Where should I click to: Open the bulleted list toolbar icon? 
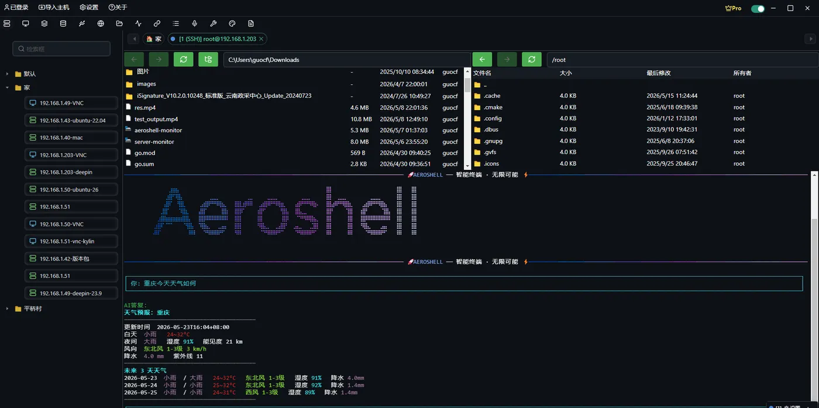pos(175,23)
